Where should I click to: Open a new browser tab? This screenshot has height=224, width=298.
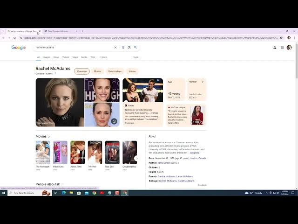pos(82,31)
